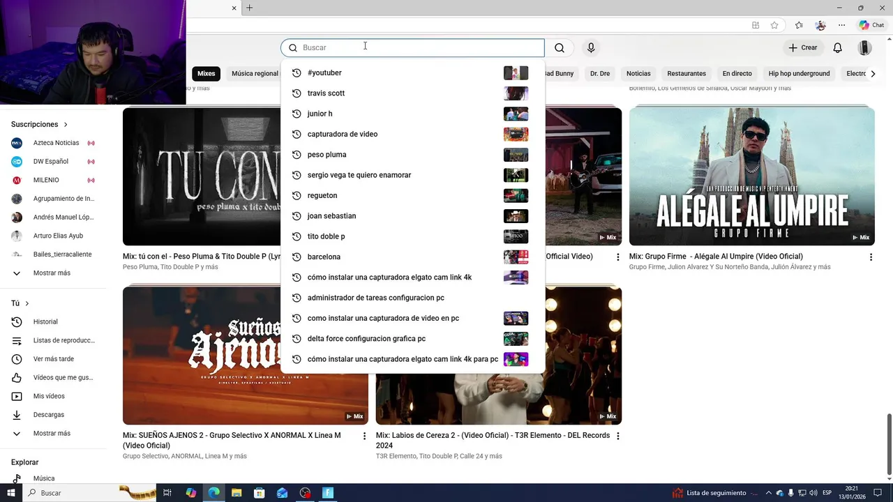Click the browser favorites star icon
This screenshot has height=502, width=893.
(774, 25)
